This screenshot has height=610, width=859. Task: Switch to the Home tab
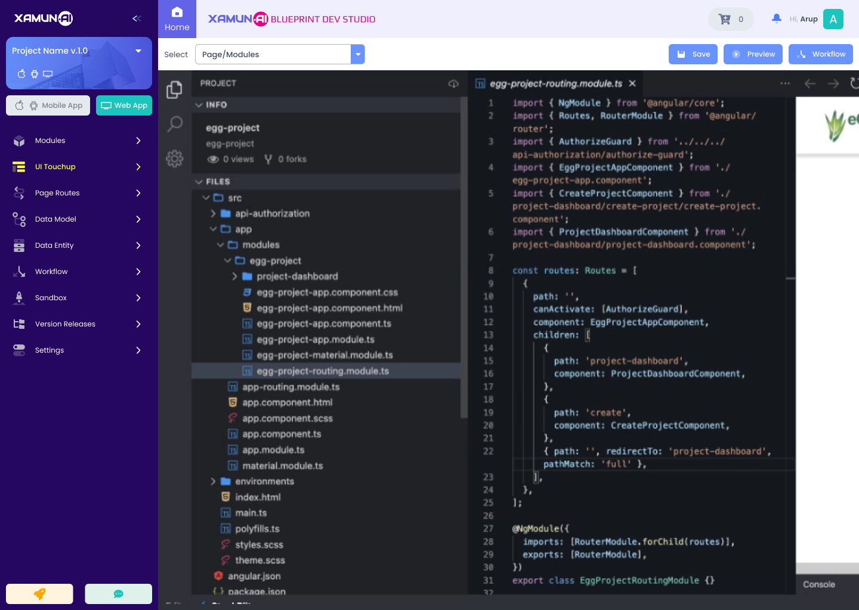(x=177, y=18)
